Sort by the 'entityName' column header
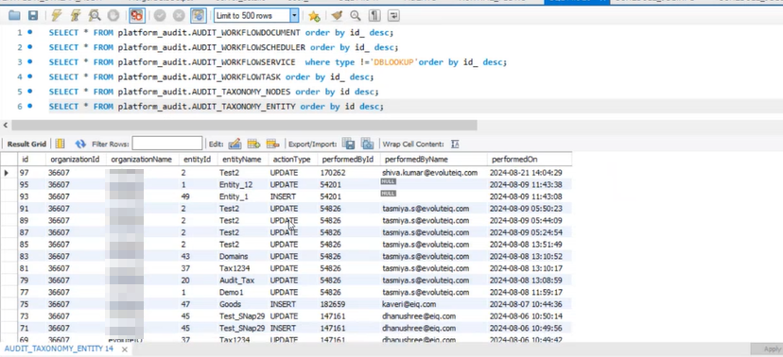 point(242,160)
